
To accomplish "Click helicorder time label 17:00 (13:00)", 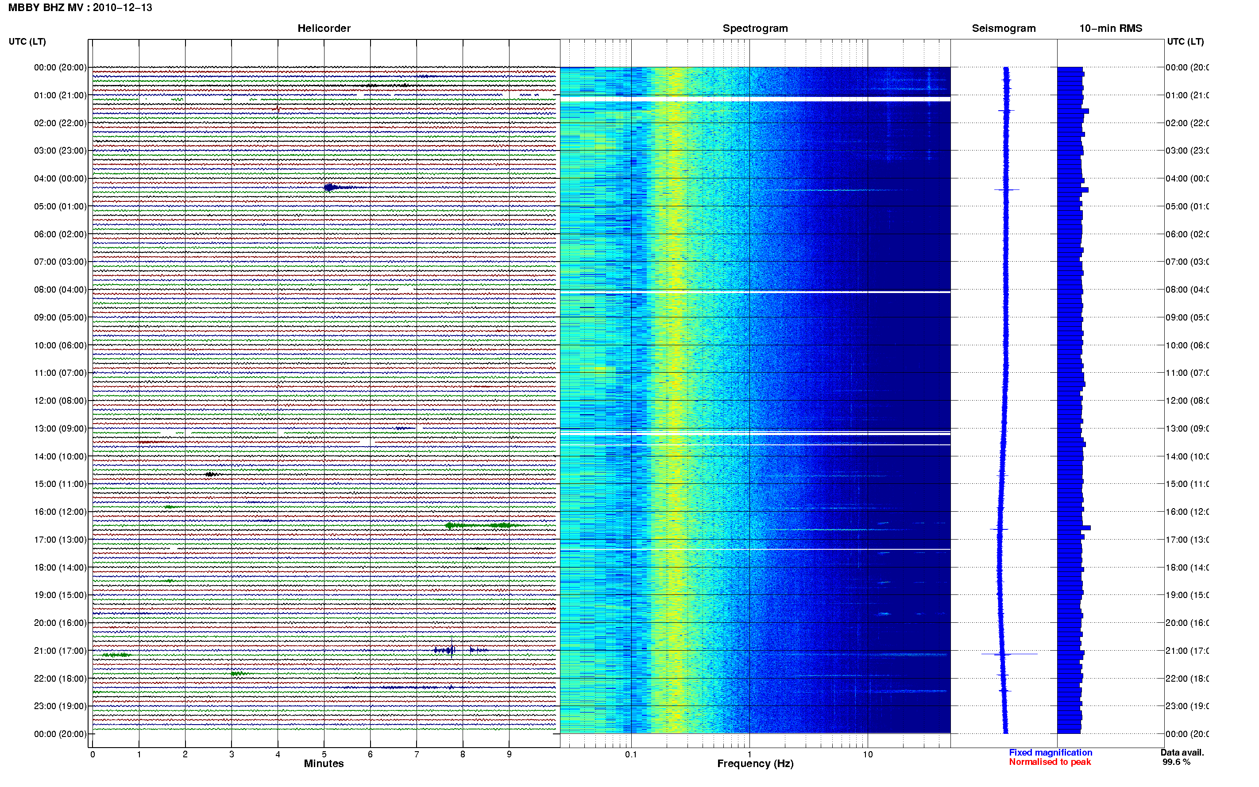I will (60, 539).
